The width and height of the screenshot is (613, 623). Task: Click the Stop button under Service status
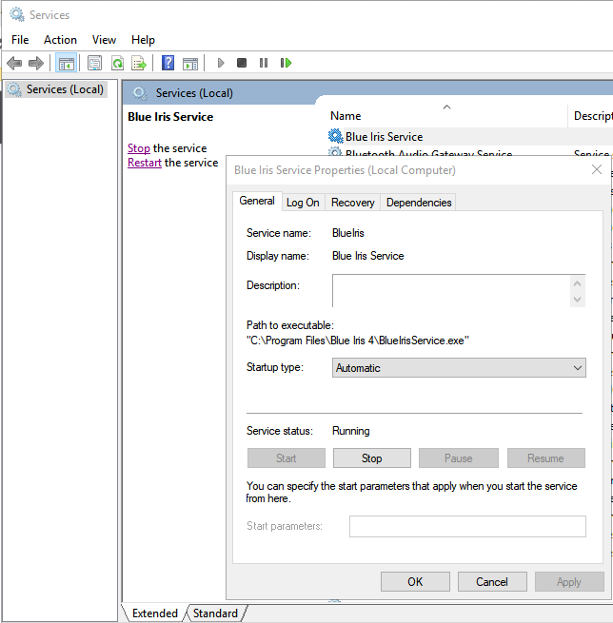(x=371, y=458)
